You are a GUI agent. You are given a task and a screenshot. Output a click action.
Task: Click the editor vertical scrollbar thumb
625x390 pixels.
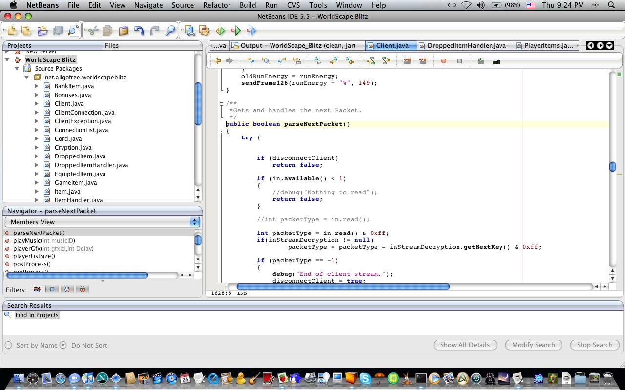point(613,167)
